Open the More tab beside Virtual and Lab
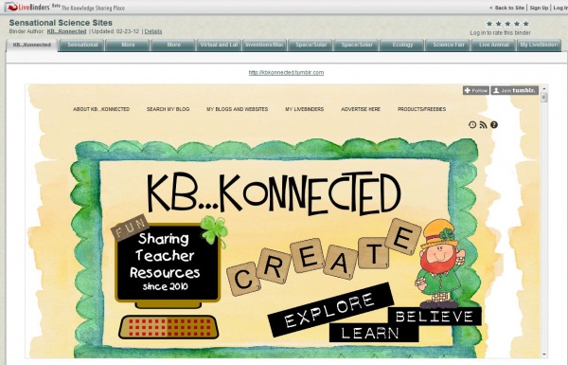Screen dimensions: 568x365 pos(173,45)
